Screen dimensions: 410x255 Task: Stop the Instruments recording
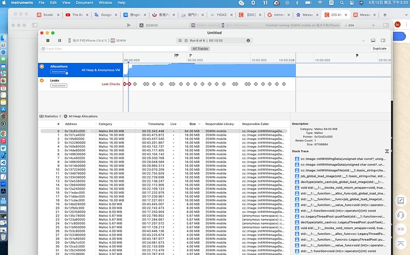tap(48, 40)
